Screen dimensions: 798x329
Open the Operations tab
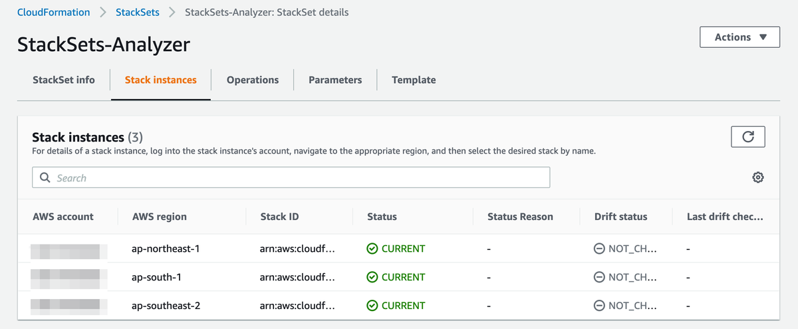click(253, 80)
